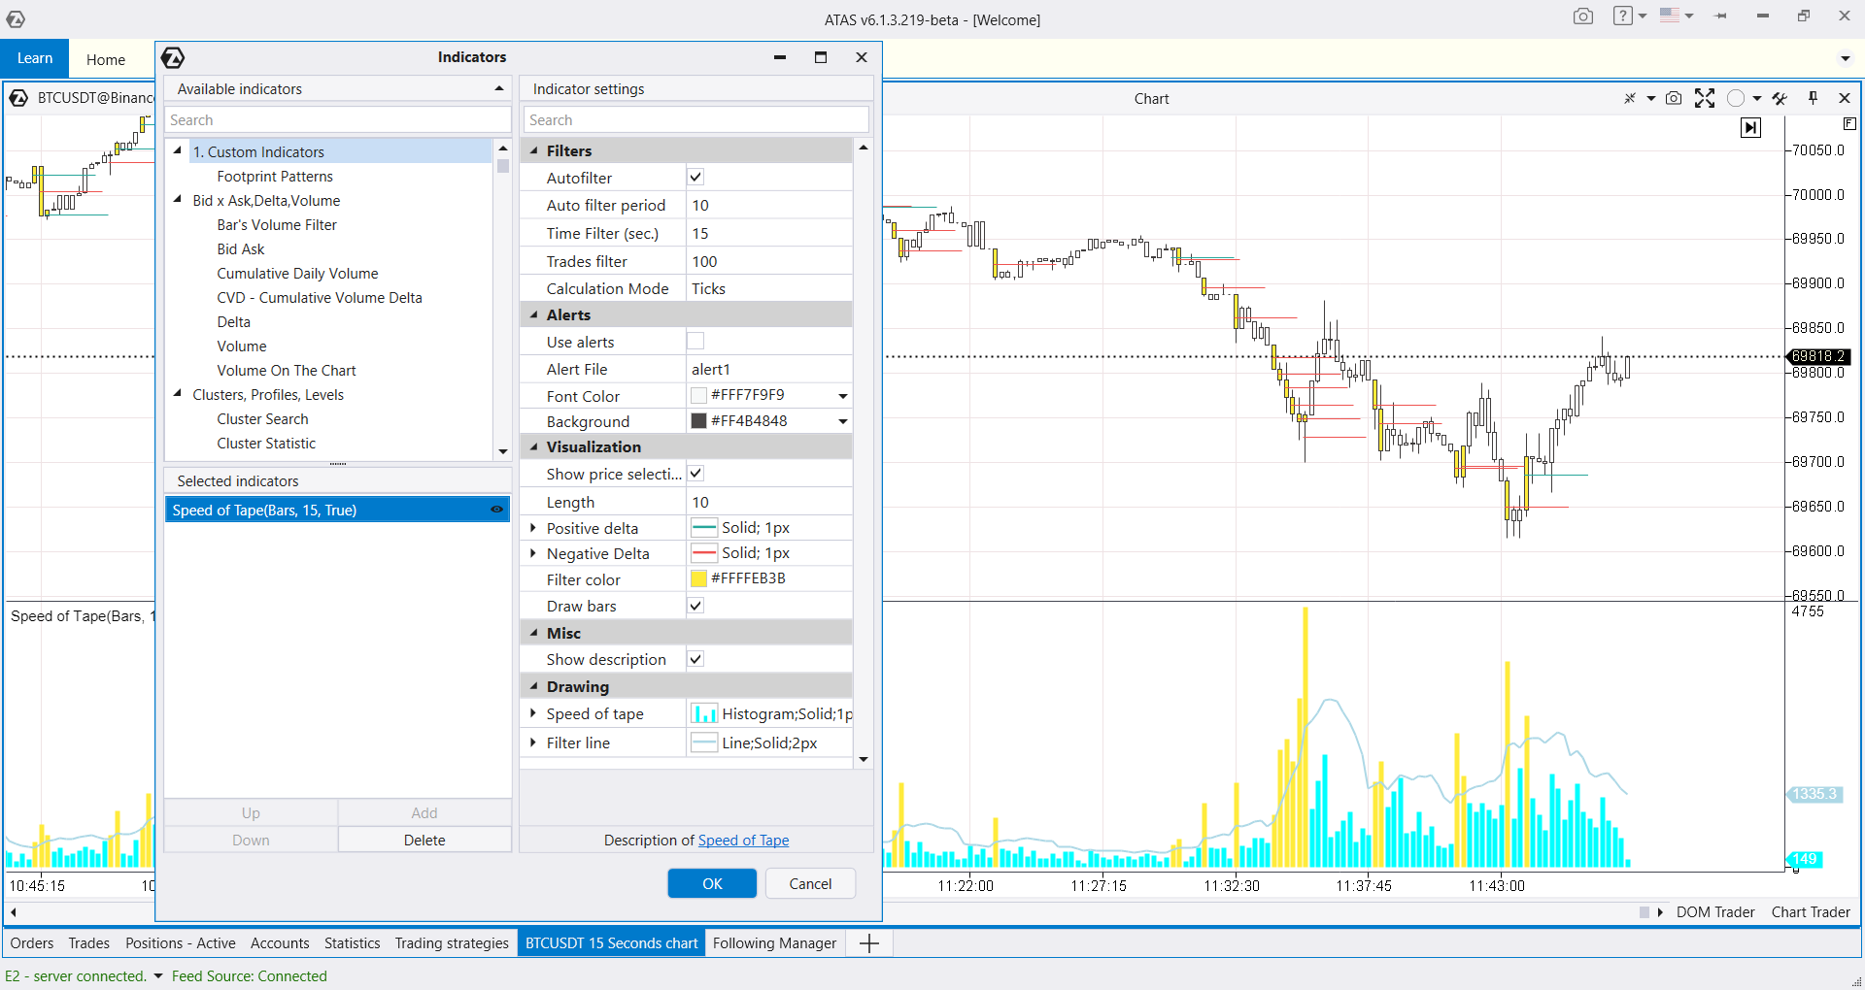Image resolution: width=1865 pixels, height=990 pixels.
Task: Uncheck the Autofilter checkbox
Action: point(695,177)
